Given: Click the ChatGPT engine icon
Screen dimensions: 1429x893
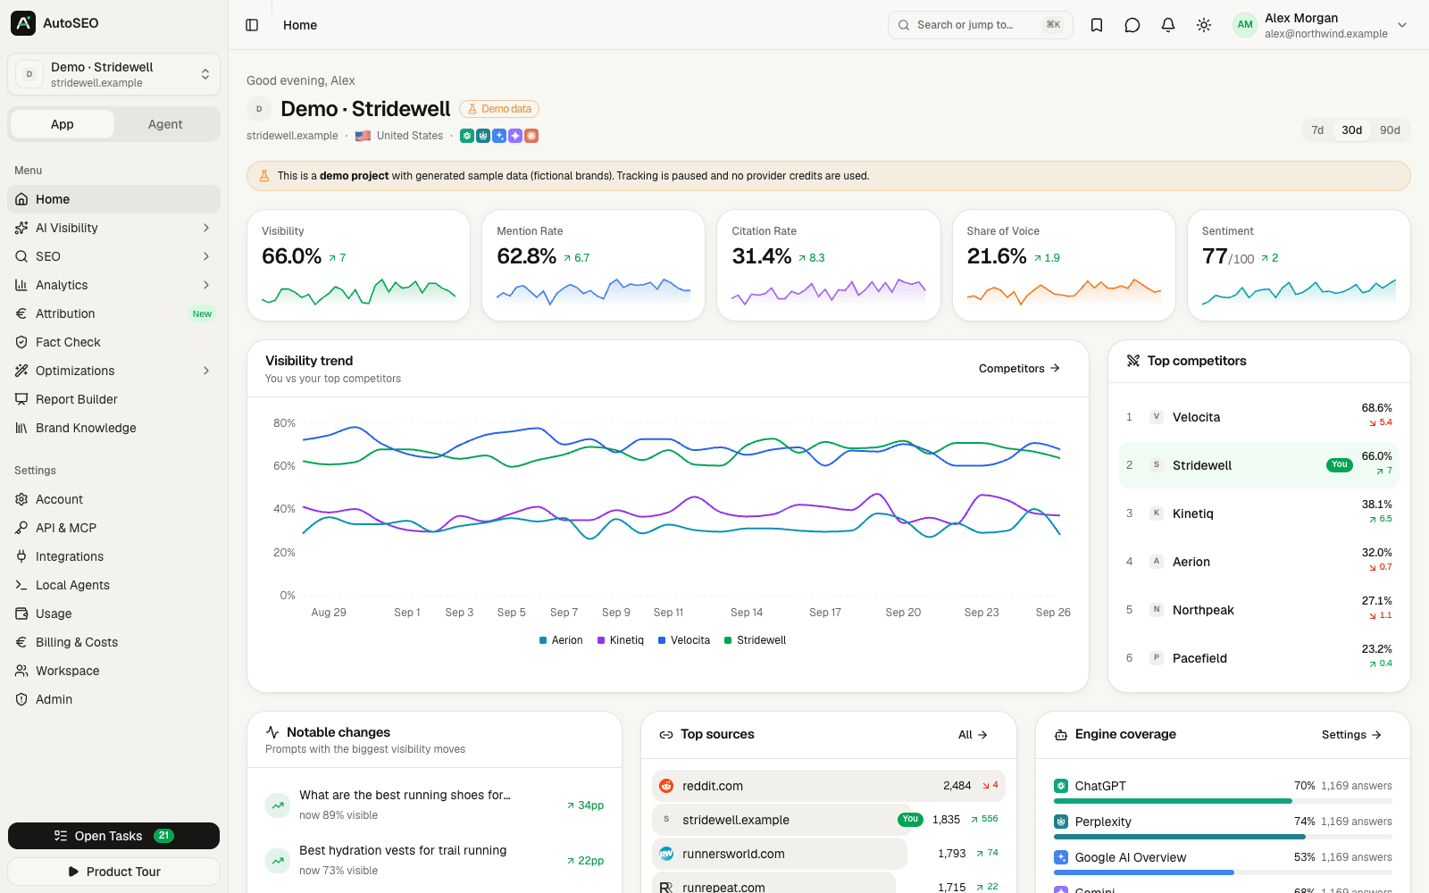Looking at the screenshot, I should [1061, 786].
